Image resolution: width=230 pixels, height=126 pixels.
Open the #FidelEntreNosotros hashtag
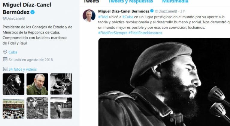pyautogui.click(x=145, y=33)
